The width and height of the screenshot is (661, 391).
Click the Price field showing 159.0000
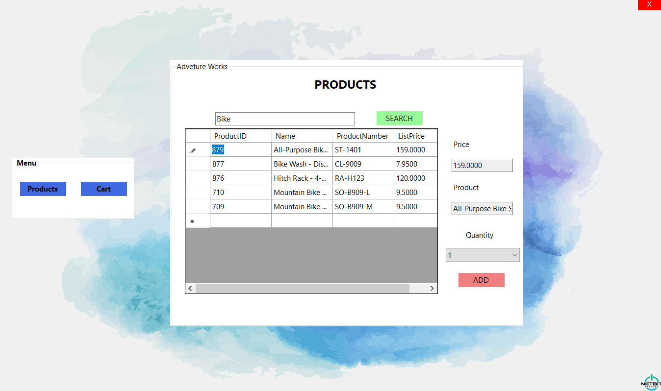coord(482,165)
